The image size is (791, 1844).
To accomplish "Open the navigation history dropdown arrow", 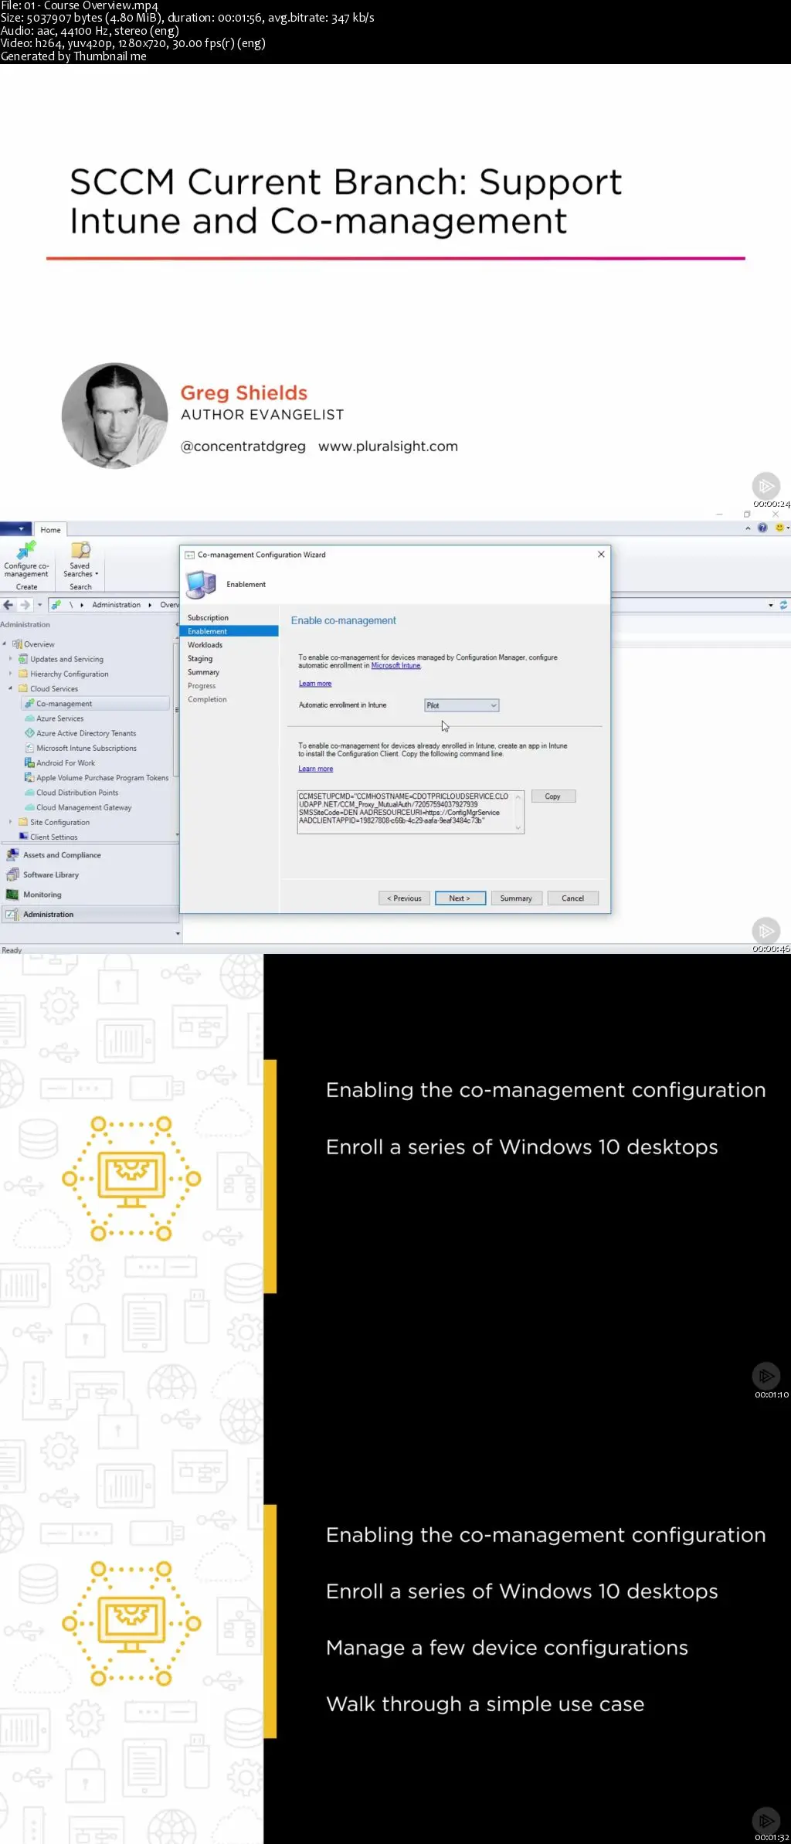I will point(39,606).
